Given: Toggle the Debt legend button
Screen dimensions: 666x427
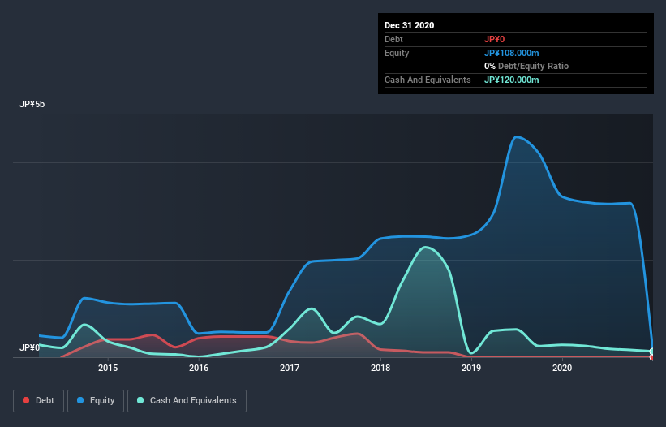Looking at the screenshot, I should tap(38, 401).
